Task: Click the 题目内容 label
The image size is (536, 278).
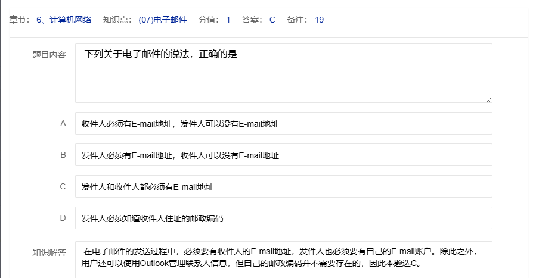Action: [49, 55]
